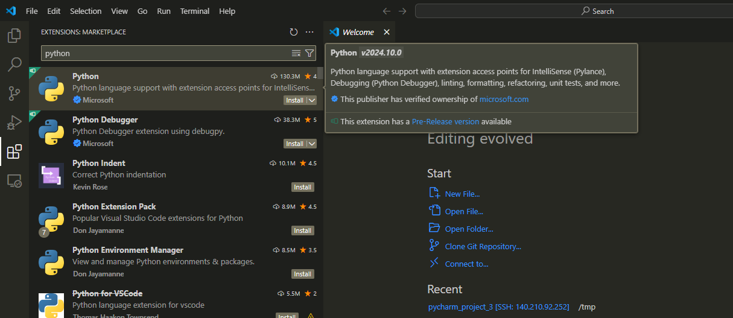733x318 pixels.
Task: Click the VS Code logo icon
Action: click(x=10, y=11)
